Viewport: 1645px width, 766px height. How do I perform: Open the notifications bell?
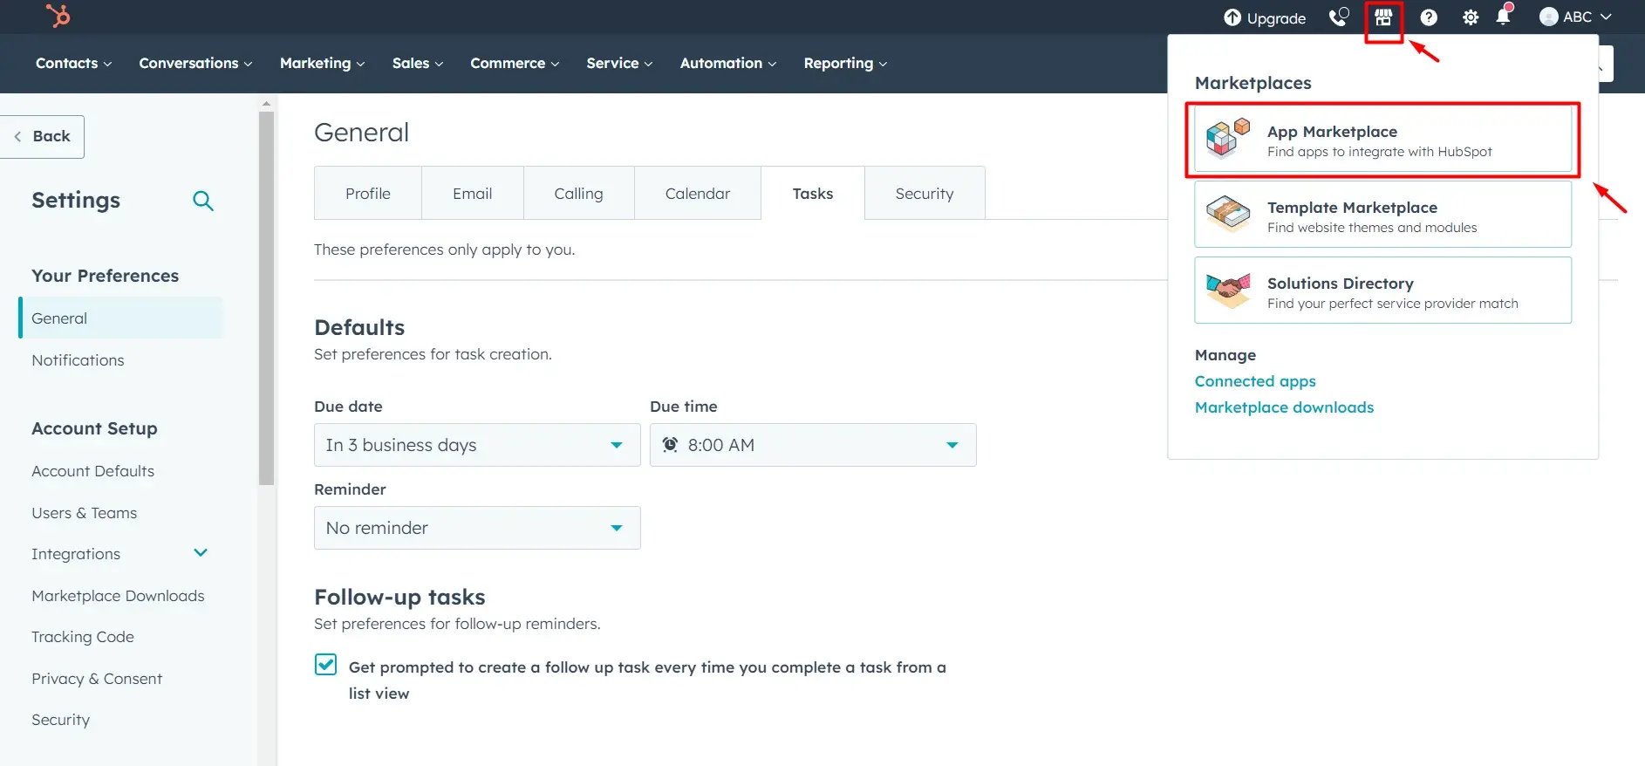[x=1504, y=17]
